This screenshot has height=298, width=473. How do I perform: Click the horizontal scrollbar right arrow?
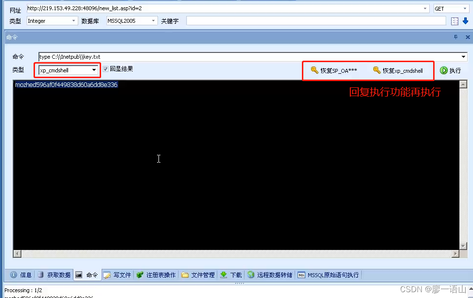[x=455, y=254]
